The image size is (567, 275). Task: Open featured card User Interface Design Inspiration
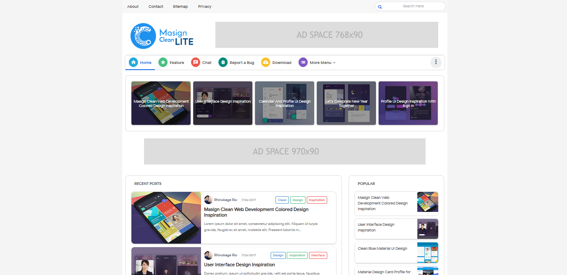(x=223, y=103)
